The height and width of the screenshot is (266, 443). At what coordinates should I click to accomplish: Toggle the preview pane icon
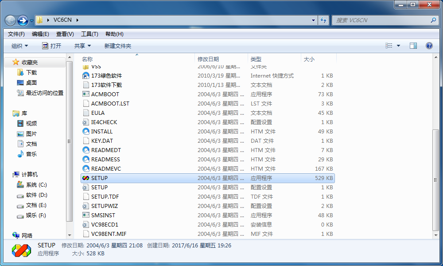413,46
